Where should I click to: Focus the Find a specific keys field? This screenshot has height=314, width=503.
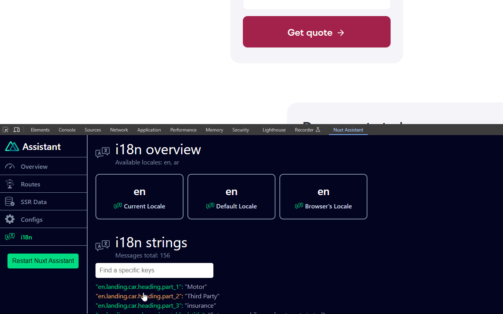point(154,270)
